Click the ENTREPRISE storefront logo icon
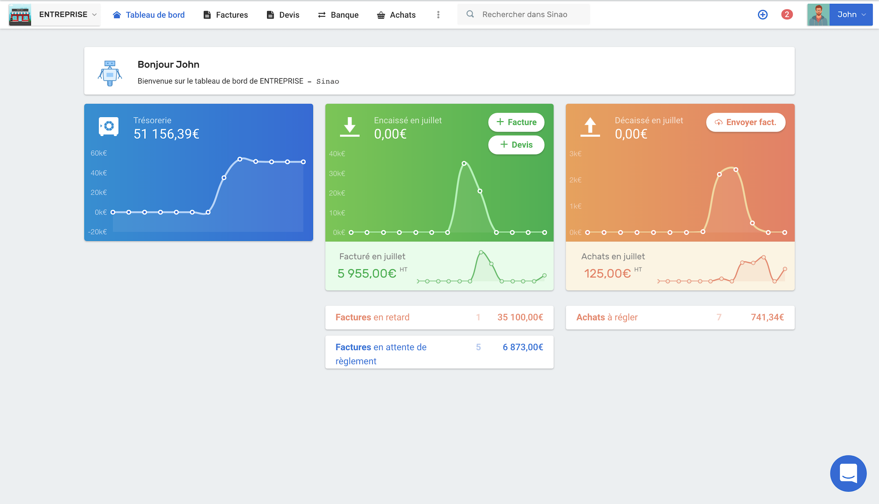The image size is (879, 504). (20, 15)
